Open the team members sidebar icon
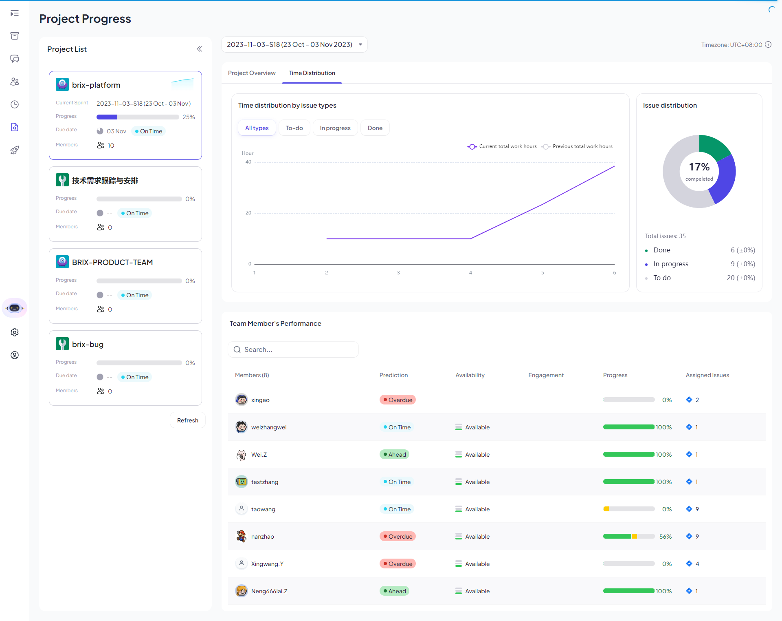The height and width of the screenshot is (621, 782). click(x=15, y=82)
